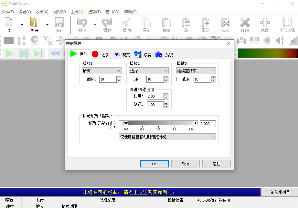Click the minus button on preview duration slider

pyautogui.click(x=122, y=123)
